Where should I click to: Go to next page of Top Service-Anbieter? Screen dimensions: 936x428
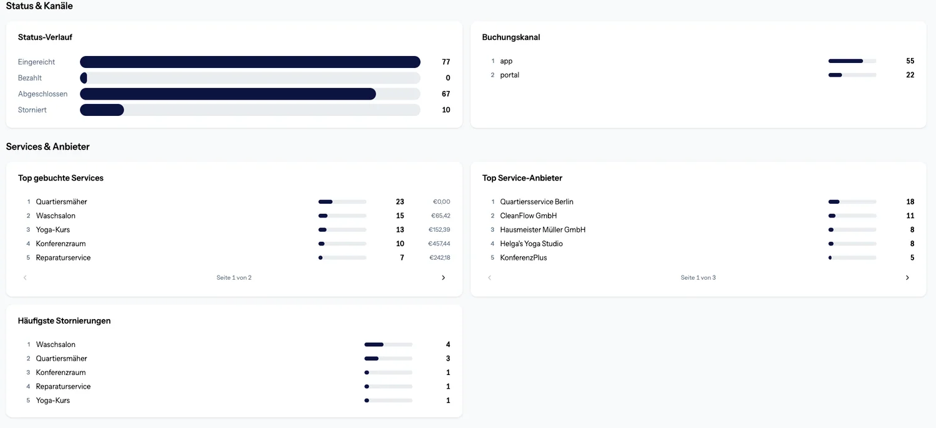point(907,278)
